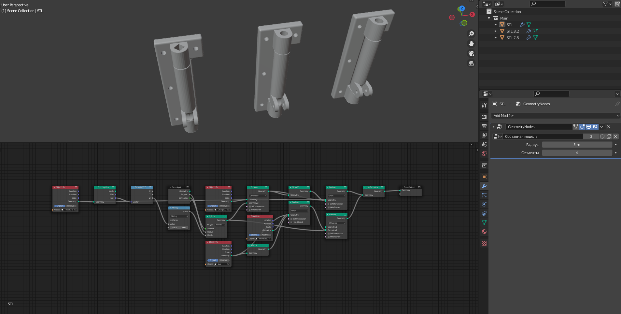Enable Clamp checkbox in Multiply node
The height and width of the screenshot is (314, 621).
point(171,220)
